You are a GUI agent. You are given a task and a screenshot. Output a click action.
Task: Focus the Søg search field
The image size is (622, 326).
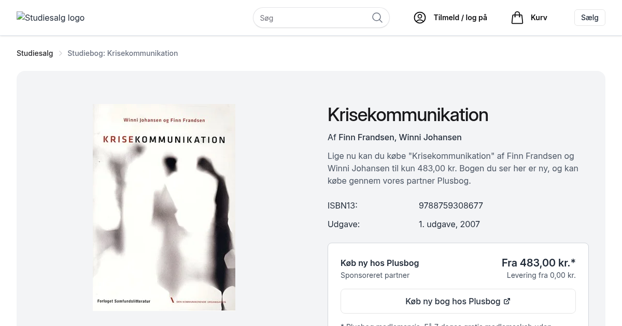pyautogui.click(x=312, y=18)
